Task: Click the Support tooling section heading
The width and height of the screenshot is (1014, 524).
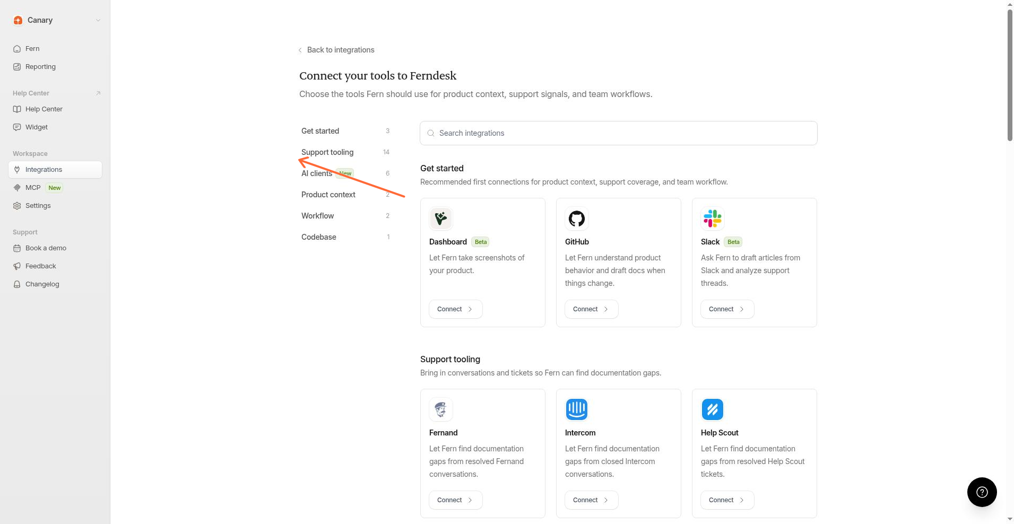Action: (450, 359)
